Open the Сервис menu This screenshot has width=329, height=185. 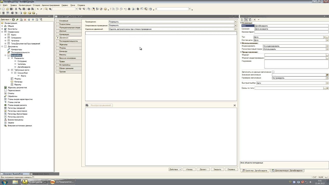pyautogui.click(x=65, y=5)
